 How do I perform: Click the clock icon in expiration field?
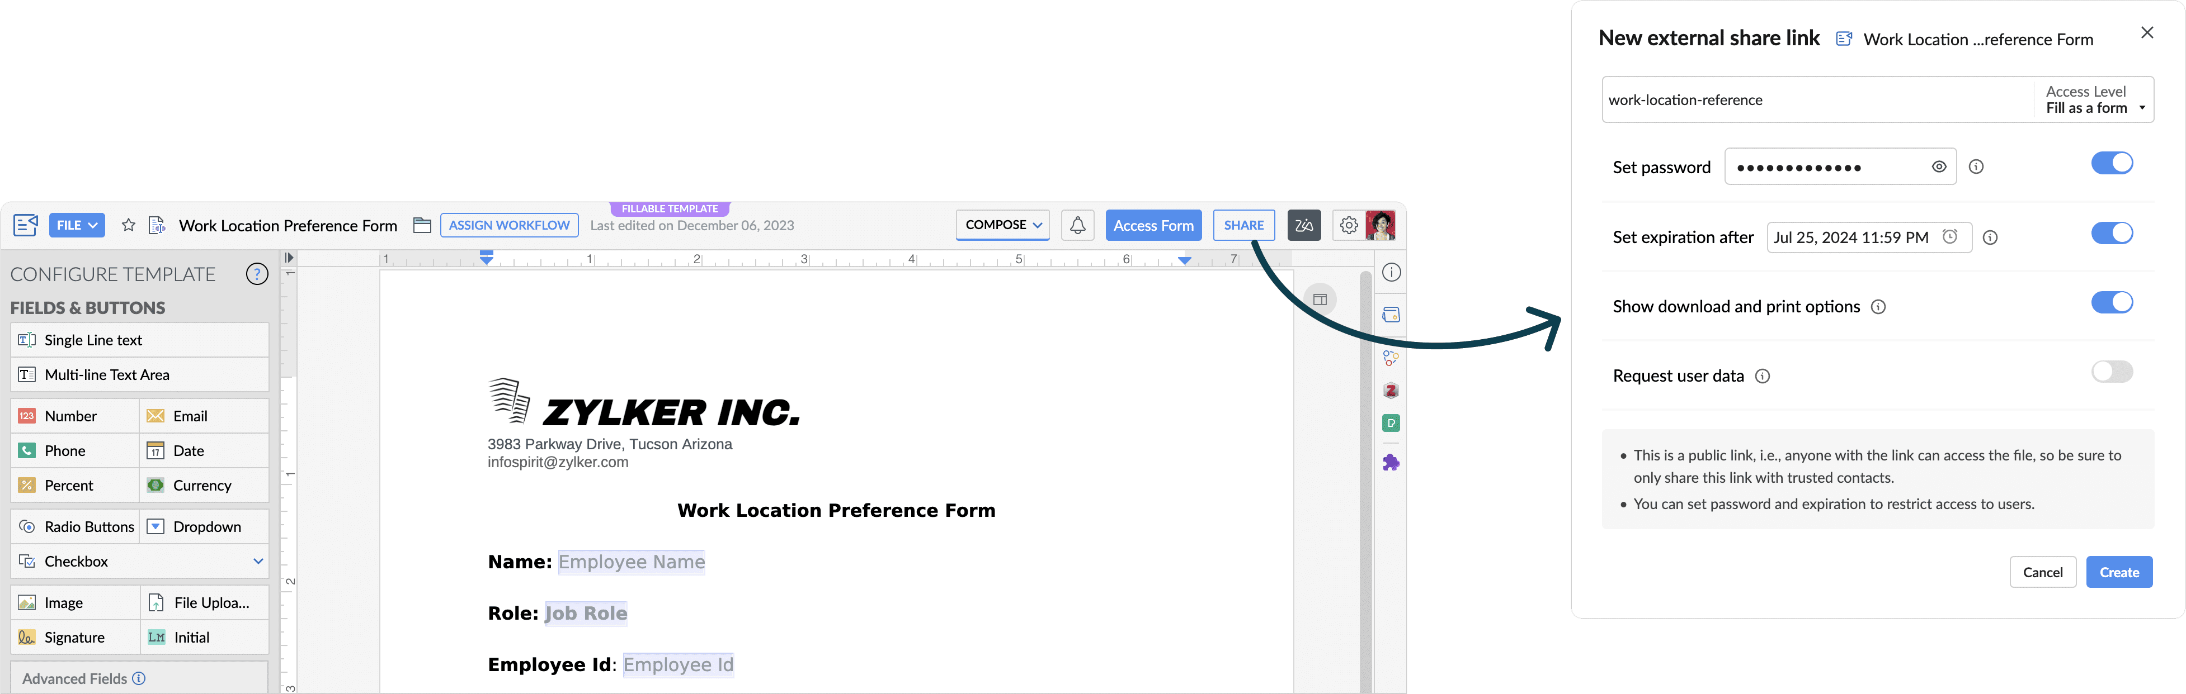point(1950,236)
